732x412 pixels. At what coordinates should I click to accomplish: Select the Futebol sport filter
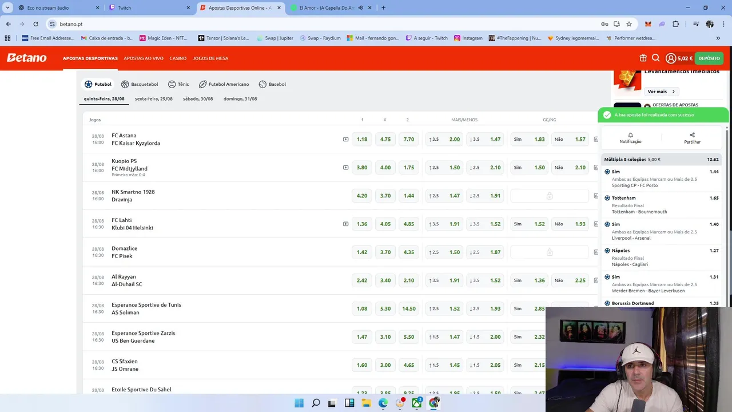98,84
